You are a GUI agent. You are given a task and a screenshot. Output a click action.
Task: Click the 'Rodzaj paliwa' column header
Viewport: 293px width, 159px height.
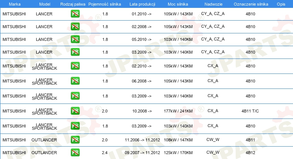73,4
